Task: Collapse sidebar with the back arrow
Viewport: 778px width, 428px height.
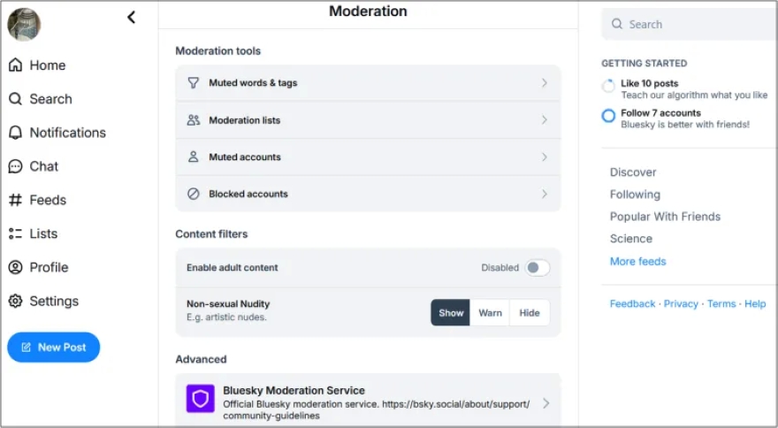Action: [x=131, y=17]
